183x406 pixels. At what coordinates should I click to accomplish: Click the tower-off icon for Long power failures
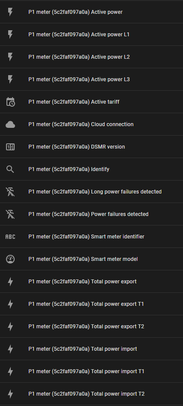click(10, 192)
